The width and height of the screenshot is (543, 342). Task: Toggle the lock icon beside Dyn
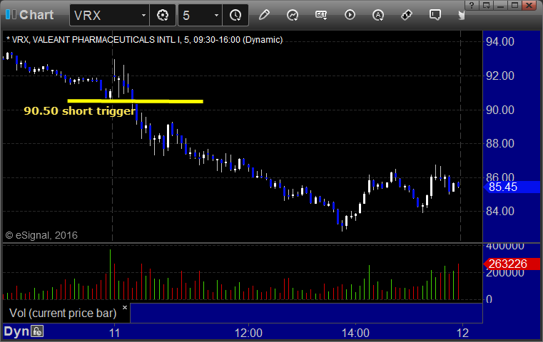pyautogui.click(x=37, y=331)
